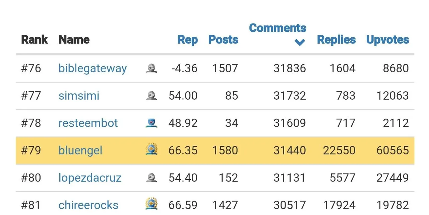429x215 pixels.
Task: Click the badge icon beside simsimi
Action: click(151, 96)
